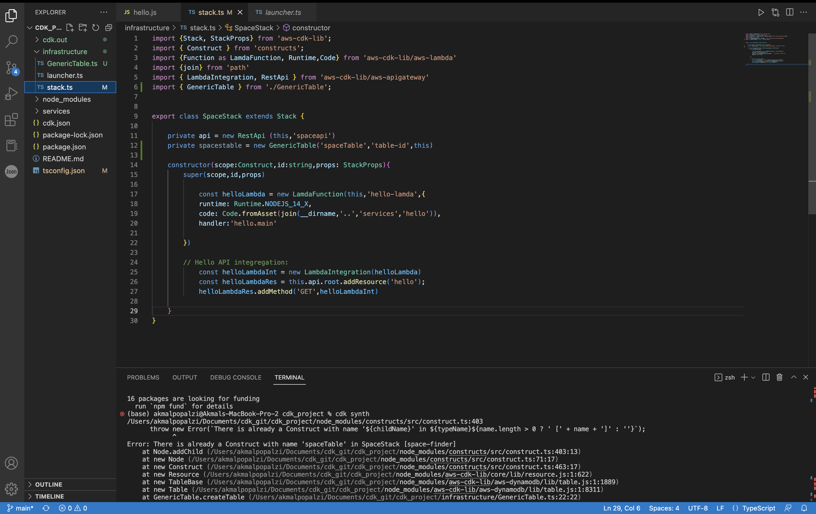
Task: Close the terminal panel
Action: [x=806, y=377]
